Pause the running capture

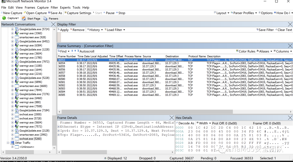tap(109, 13)
